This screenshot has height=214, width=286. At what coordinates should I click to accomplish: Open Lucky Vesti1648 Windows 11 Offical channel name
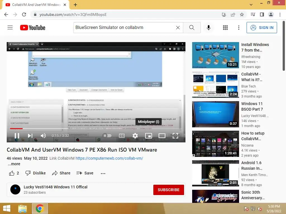pyautogui.click(x=56, y=187)
